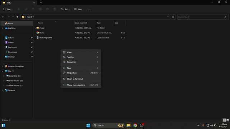
Task: Expand the OneDrive tree node
Action: pos(3,28)
